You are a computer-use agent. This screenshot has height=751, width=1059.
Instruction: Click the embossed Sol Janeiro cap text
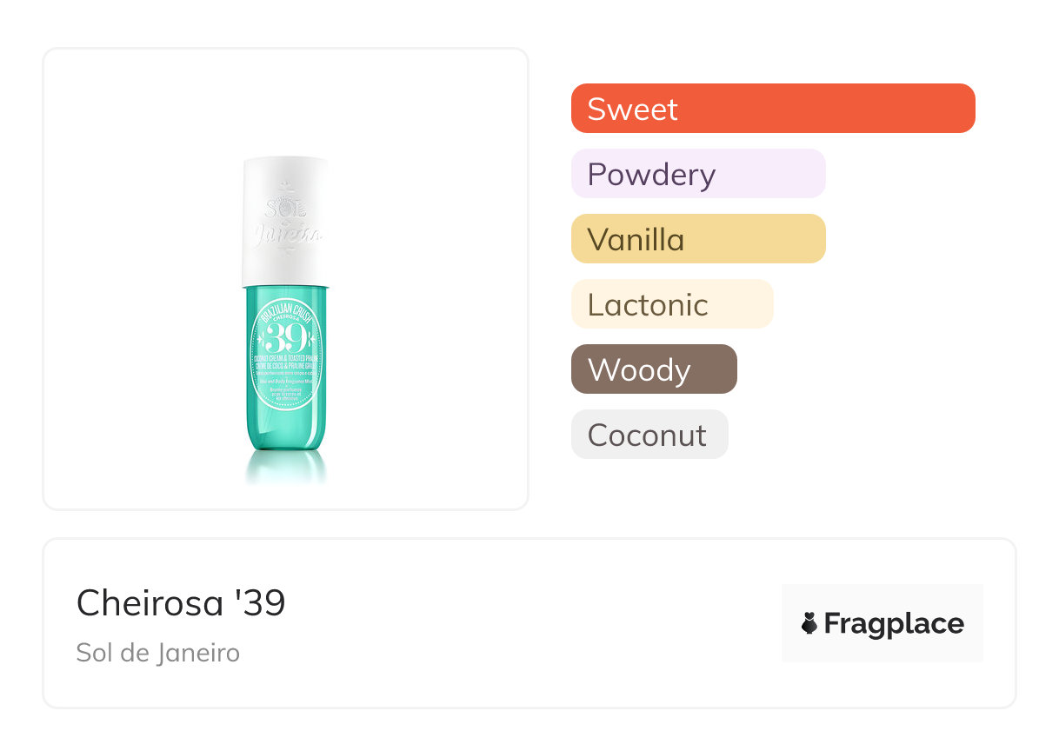[x=285, y=222]
